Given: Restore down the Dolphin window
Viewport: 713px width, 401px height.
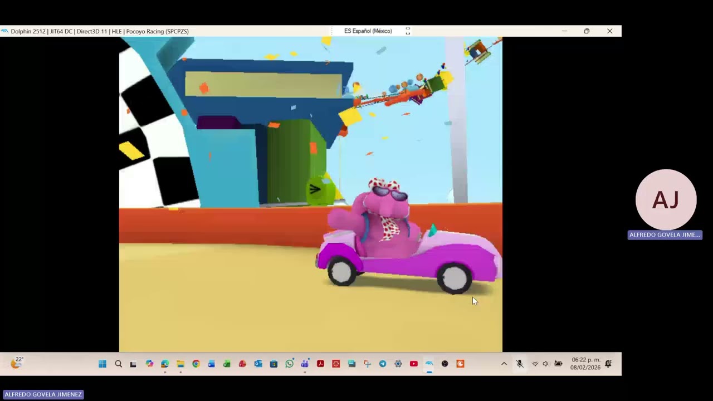Looking at the screenshot, I should tap(587, 31).
